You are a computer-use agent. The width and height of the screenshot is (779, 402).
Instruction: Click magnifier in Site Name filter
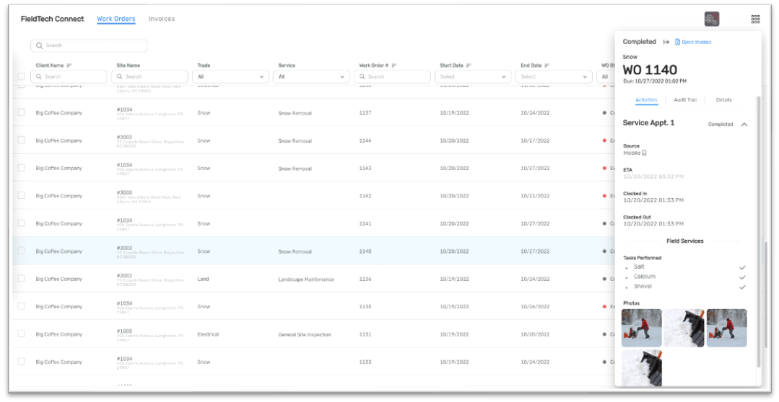(120, 77)
